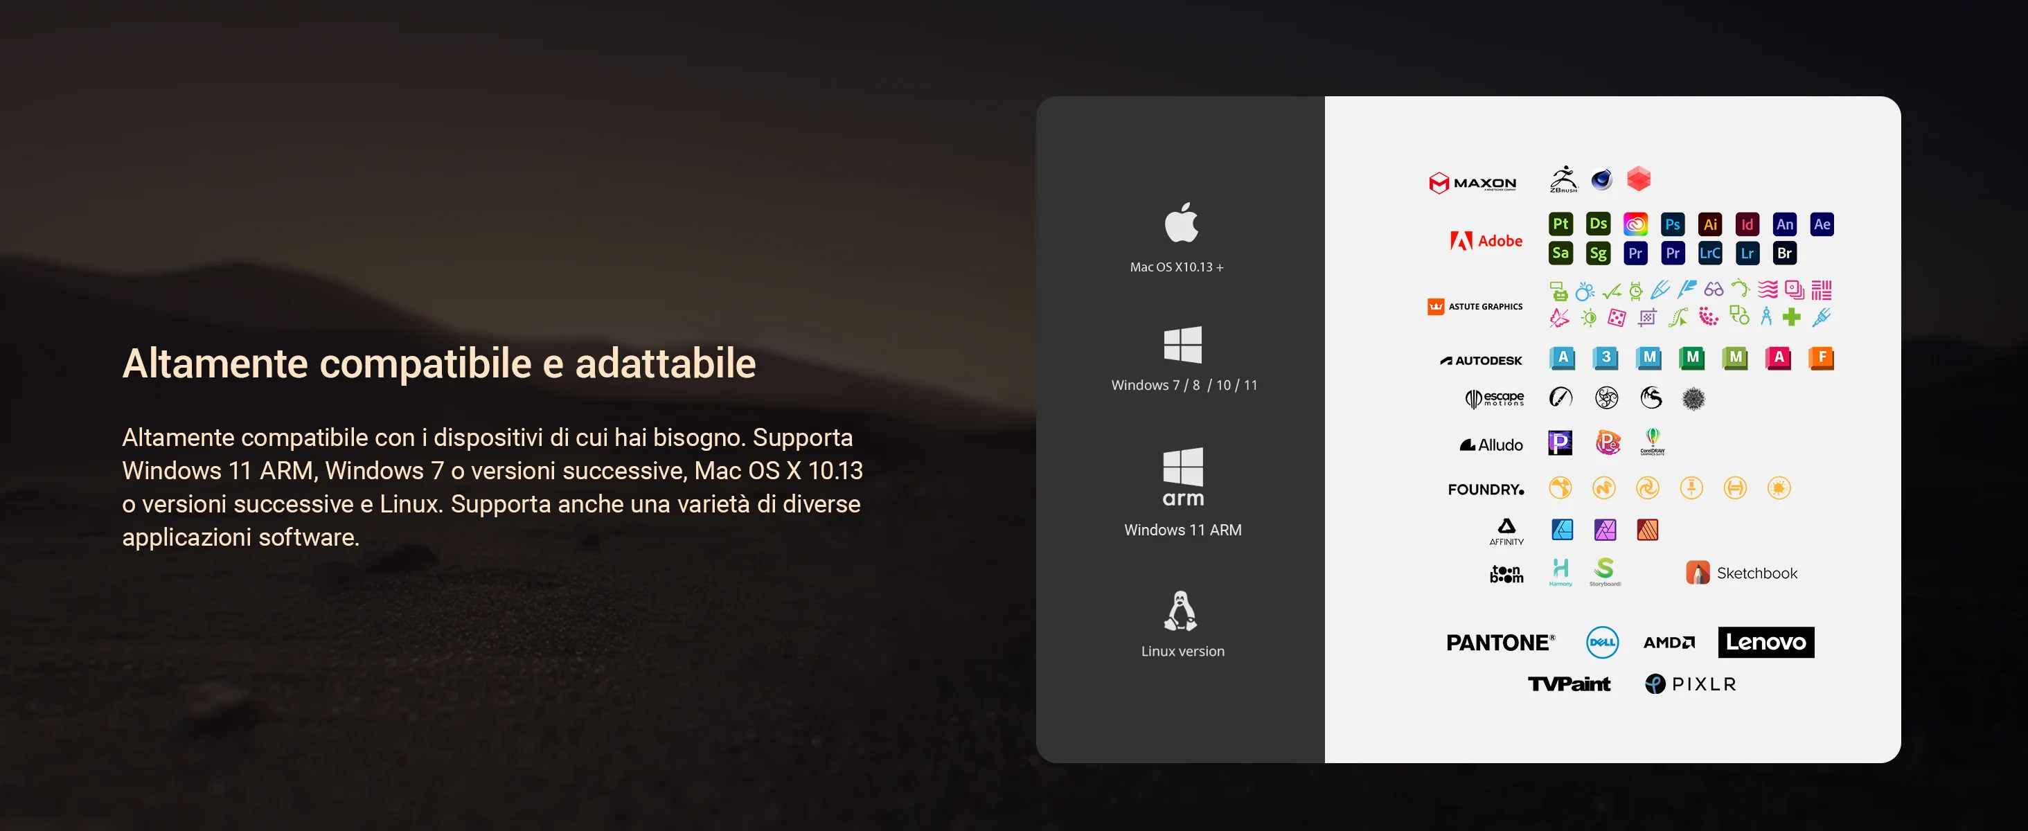Click the CorelDRAW balloon icon
The height and width of the screenshot is (831, 2028).
click(1653, 442)
